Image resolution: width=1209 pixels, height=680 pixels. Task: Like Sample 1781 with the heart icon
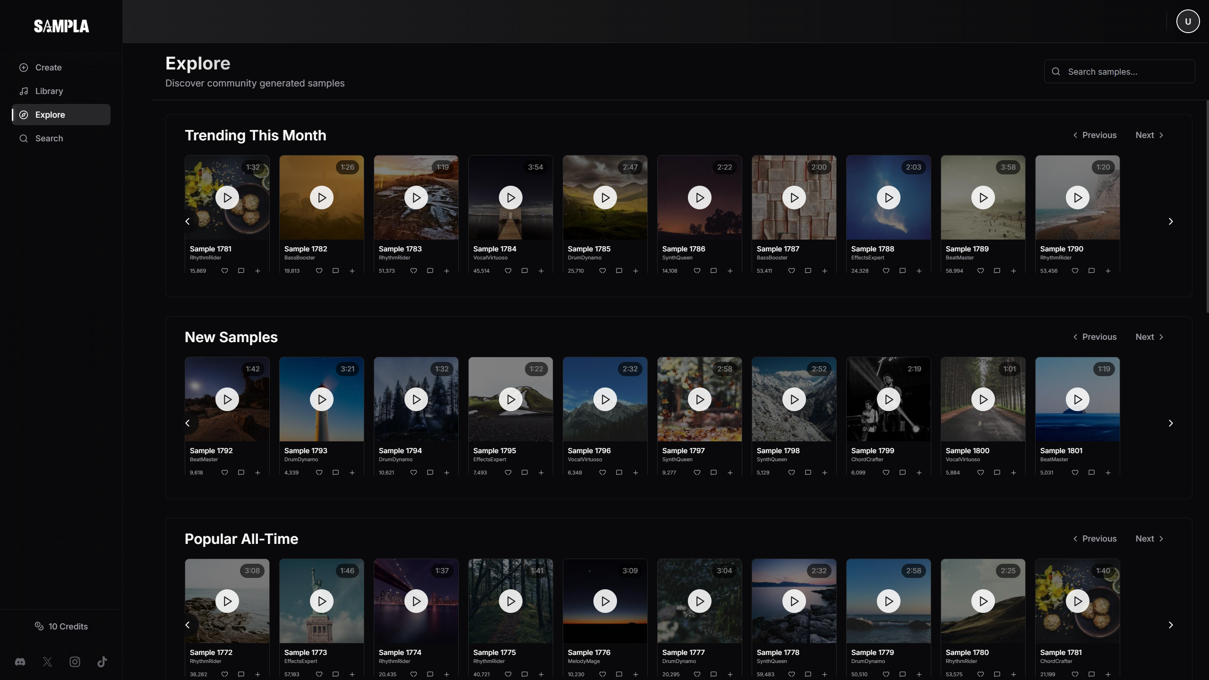[225, 271]
